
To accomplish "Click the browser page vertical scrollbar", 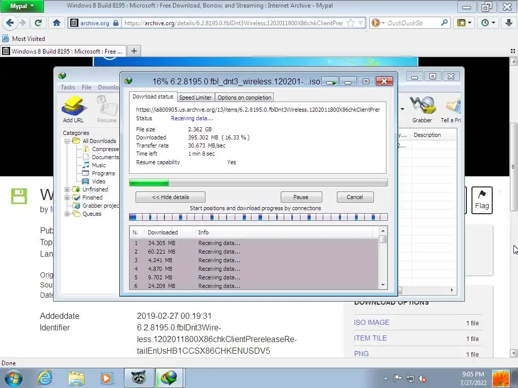I will tap(513, 167).
